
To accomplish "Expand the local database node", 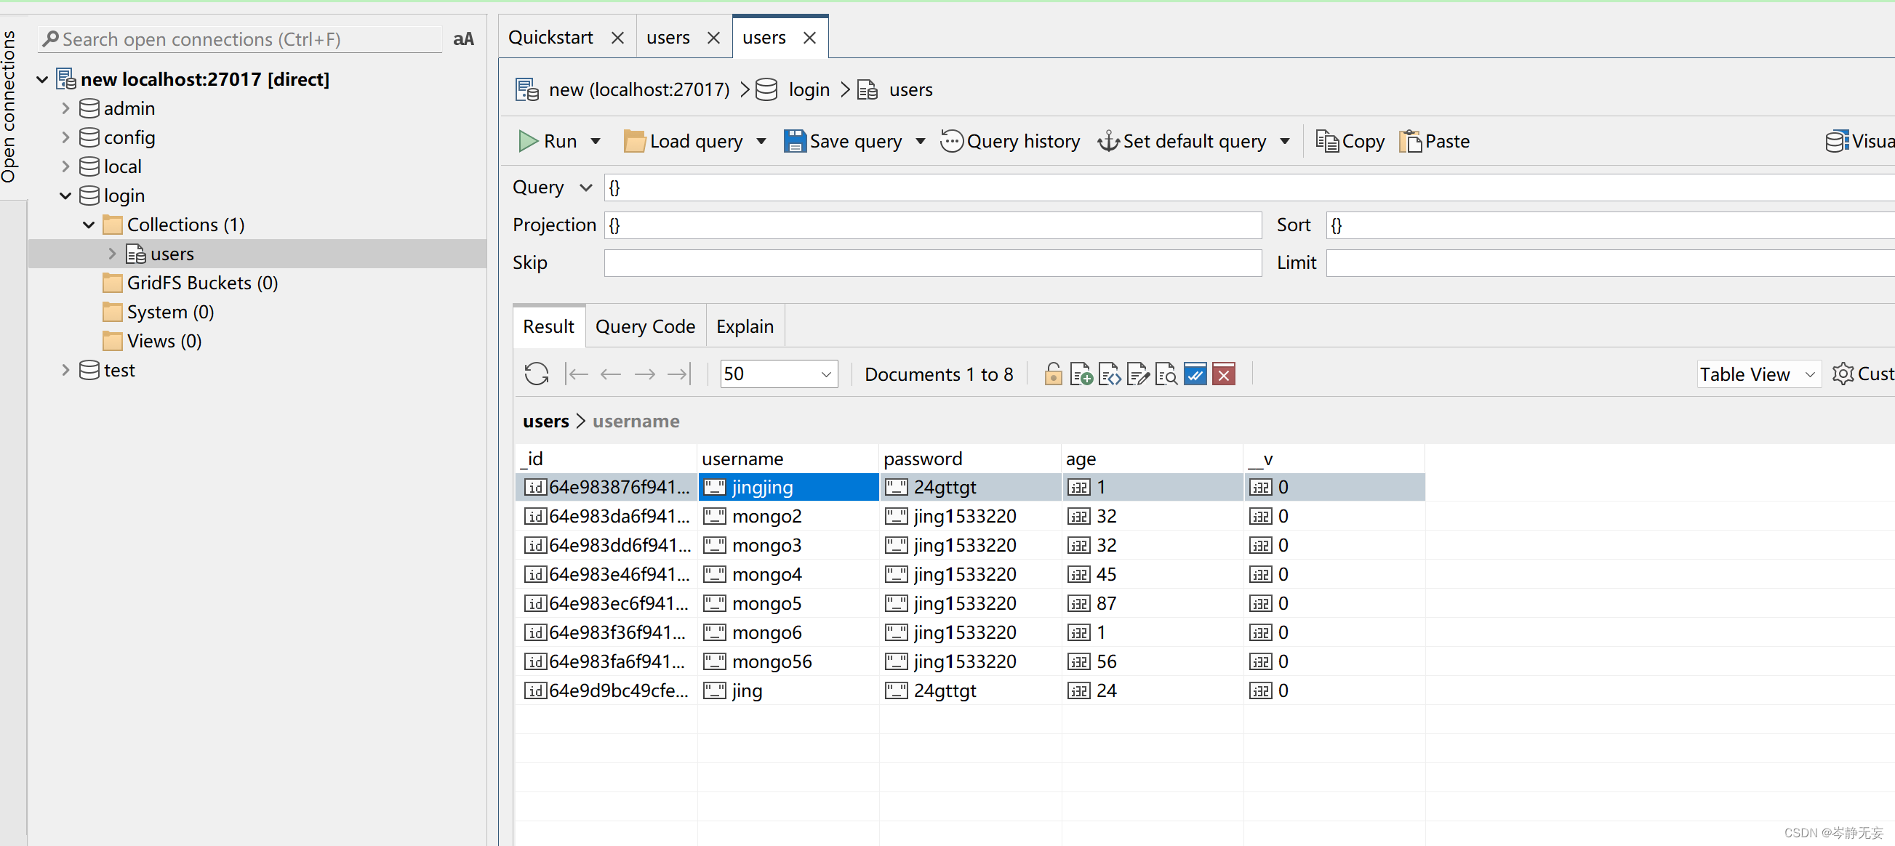I will pyautogui.click(x=65, y=167).
